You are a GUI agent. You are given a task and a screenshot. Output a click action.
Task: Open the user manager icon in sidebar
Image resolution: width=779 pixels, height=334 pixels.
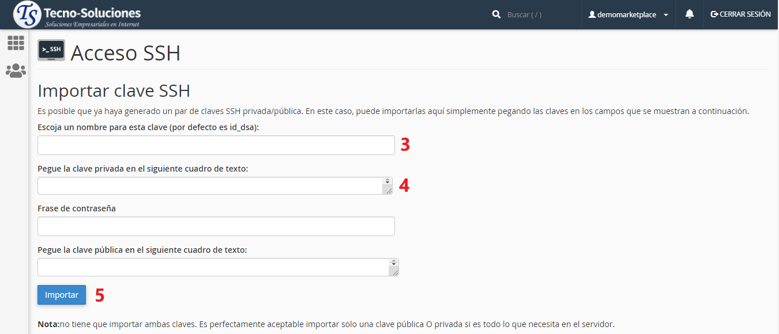(x=16, y=71)
